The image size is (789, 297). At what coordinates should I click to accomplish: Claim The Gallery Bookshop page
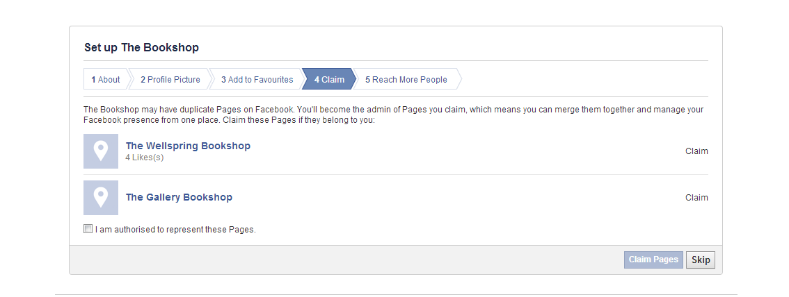click(696, 198)
